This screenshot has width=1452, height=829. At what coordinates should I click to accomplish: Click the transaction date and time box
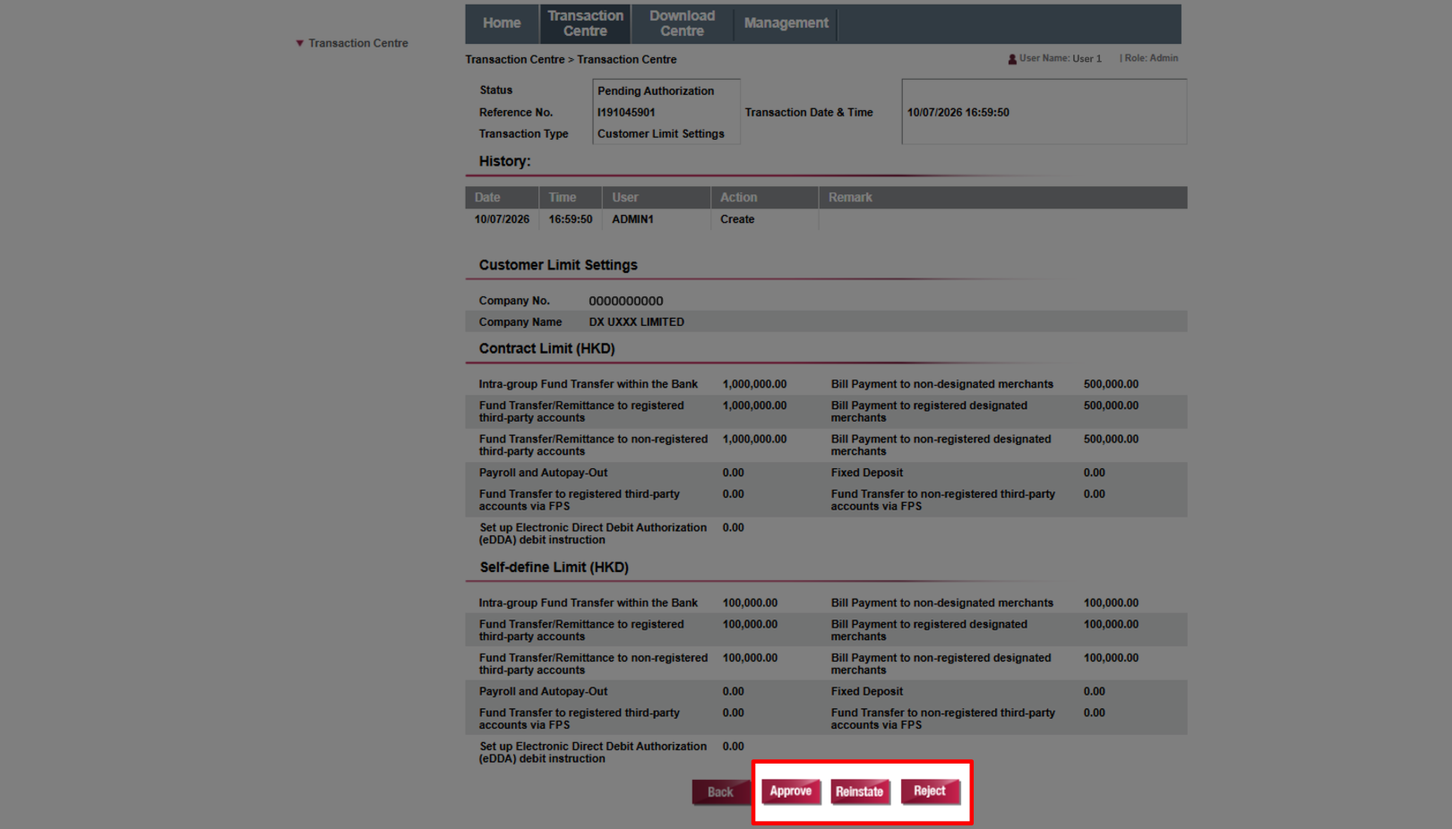(1043, 113)
